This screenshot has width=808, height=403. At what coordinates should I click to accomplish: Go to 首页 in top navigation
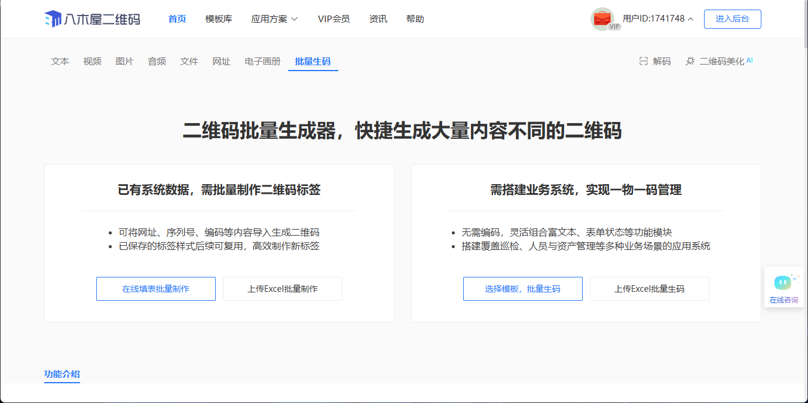point(177,19)
